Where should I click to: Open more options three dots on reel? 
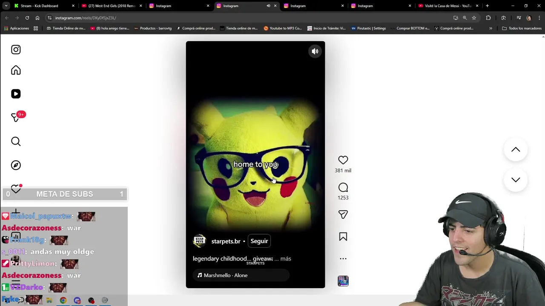coord(343,258)
